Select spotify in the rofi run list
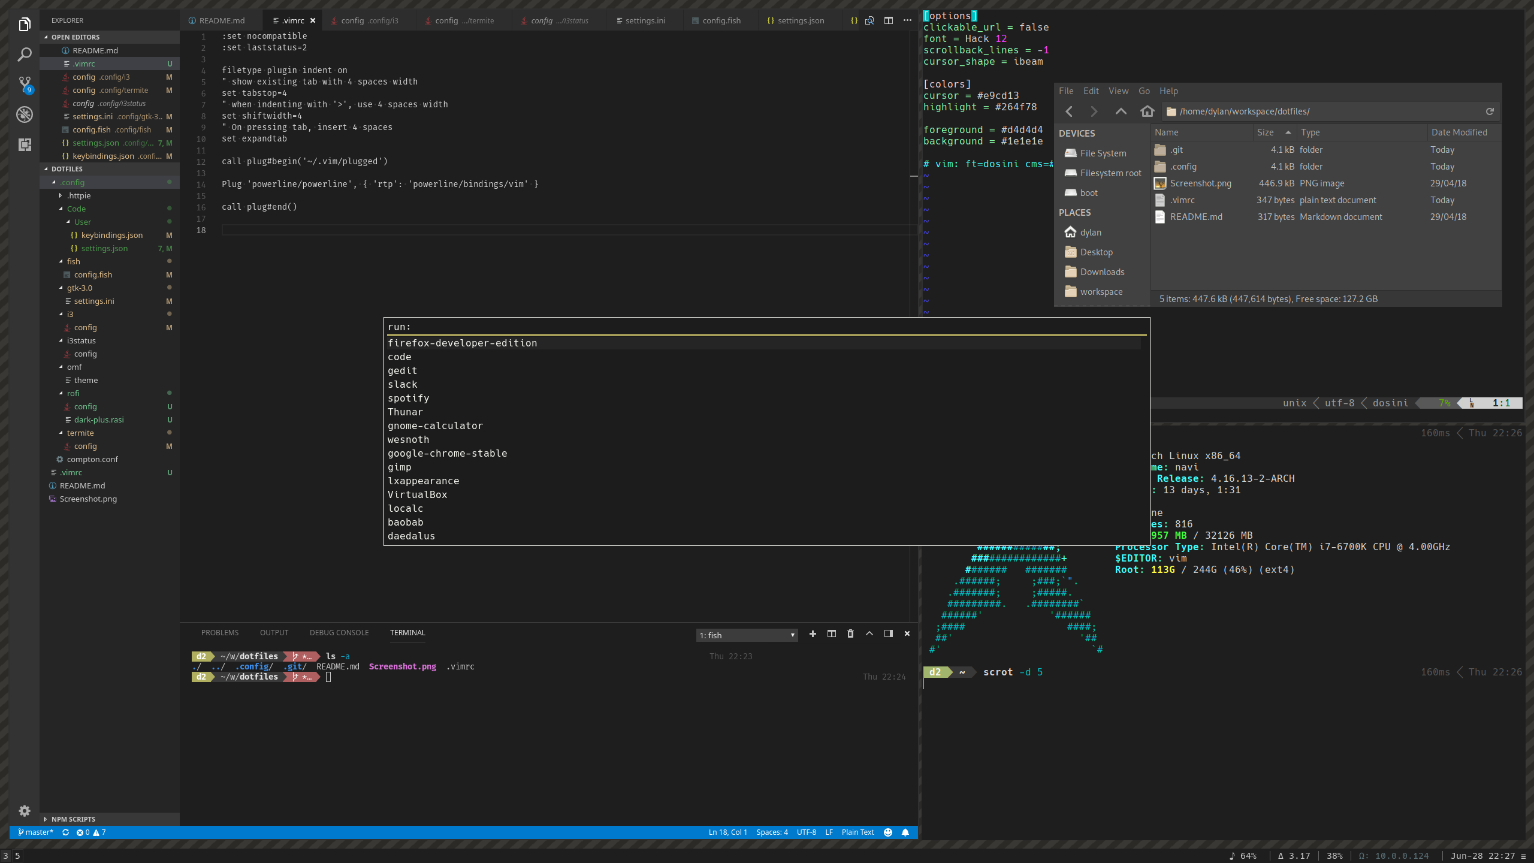The height and width of the screenshot is (863, 1534). tap(408, 398)
